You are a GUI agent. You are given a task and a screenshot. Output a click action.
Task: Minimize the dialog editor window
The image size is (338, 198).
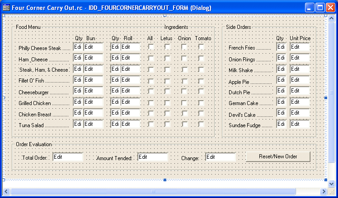coord(310,8)
